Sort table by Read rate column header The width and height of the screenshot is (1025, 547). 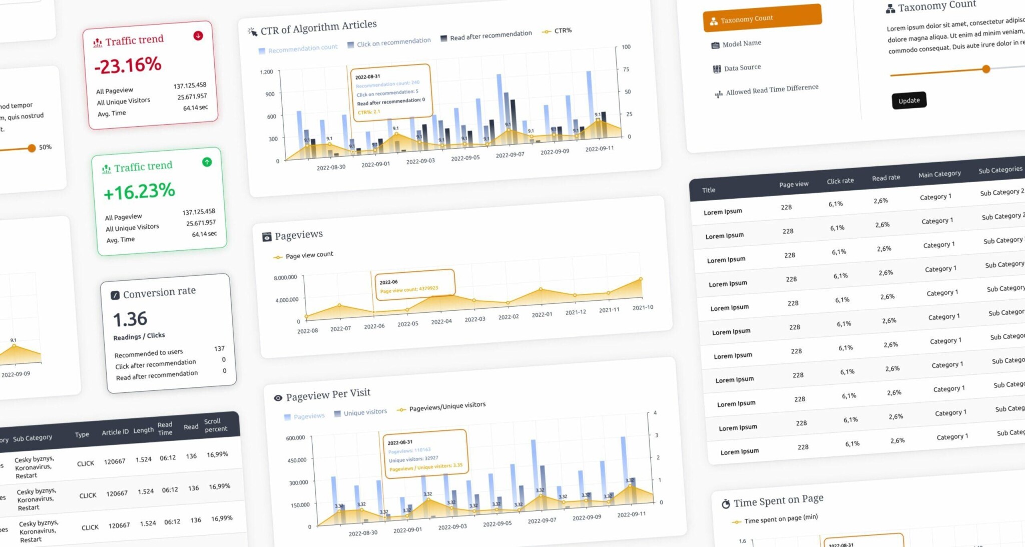tap(885, 178)
